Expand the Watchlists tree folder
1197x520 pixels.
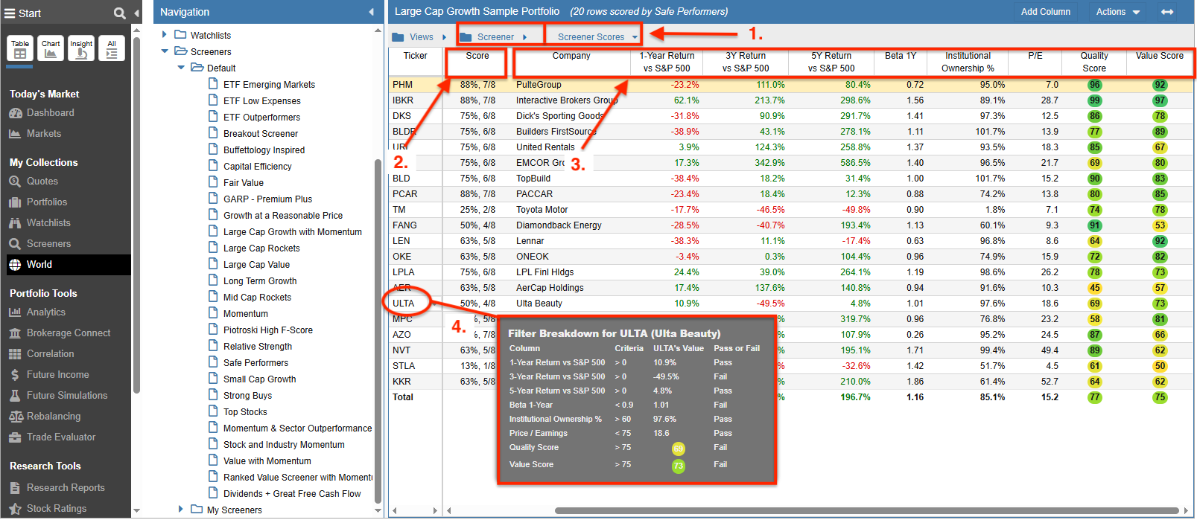[x=165, y=35]
